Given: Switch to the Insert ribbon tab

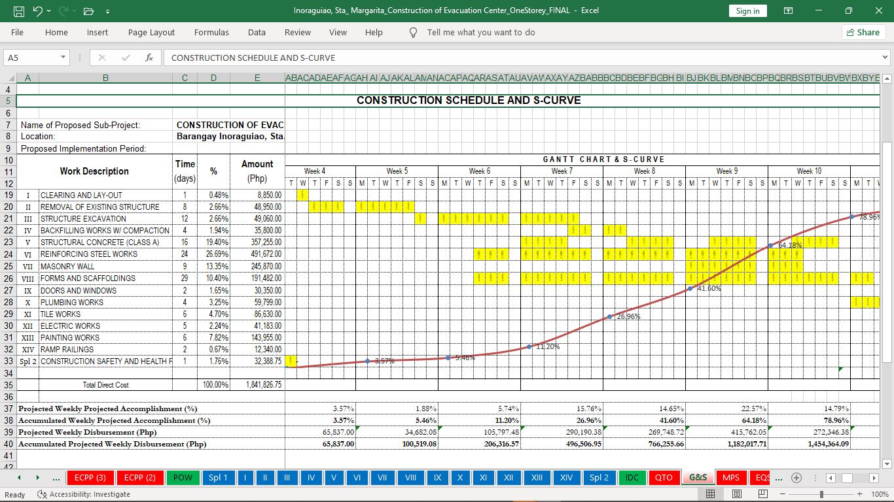Looking at the screenshot, I should pos(98,33).
